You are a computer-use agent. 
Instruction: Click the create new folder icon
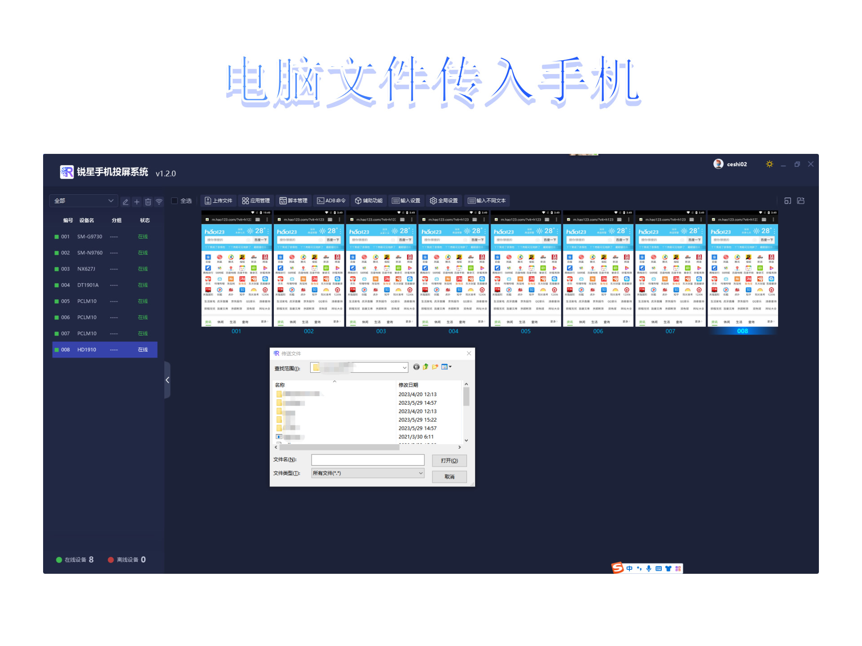click(x=435, y=367)
